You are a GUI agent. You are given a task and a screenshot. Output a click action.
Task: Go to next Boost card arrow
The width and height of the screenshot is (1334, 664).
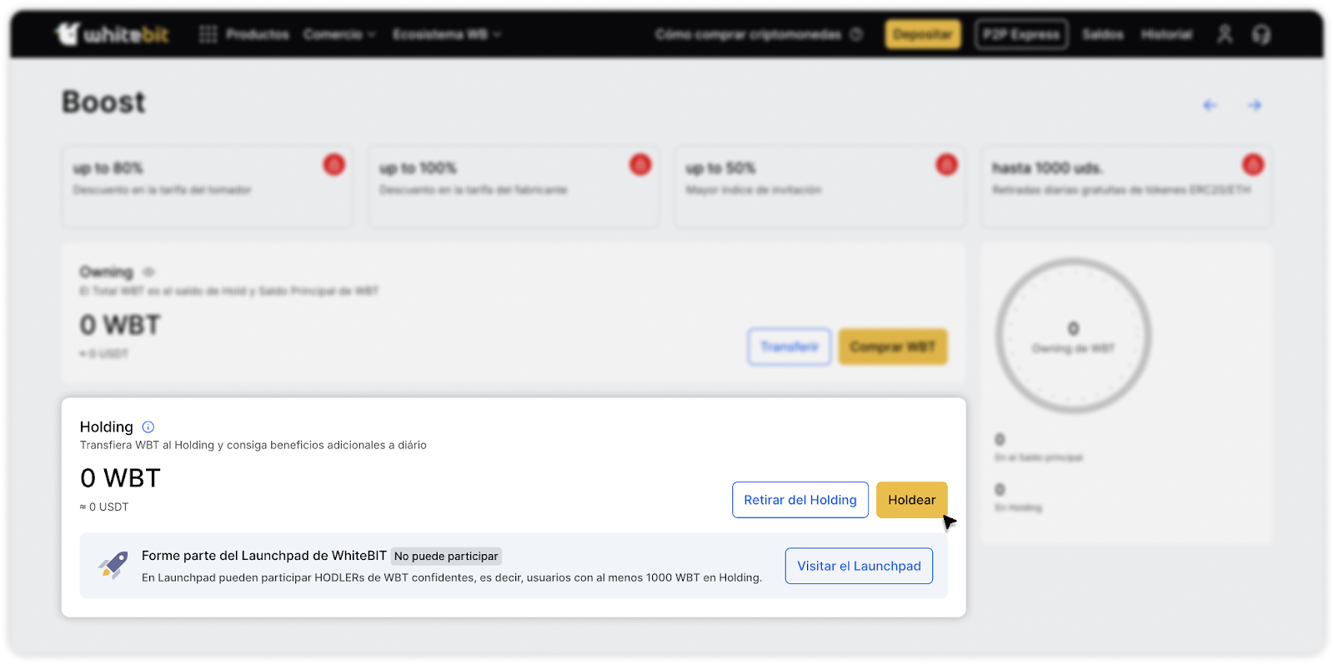1255,105
